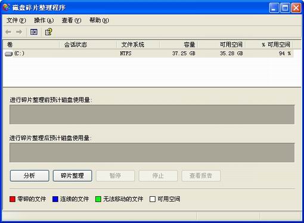Click the blue 连续的文件 legend swatch
304x223 pixels.
click(x=55, y=199)
